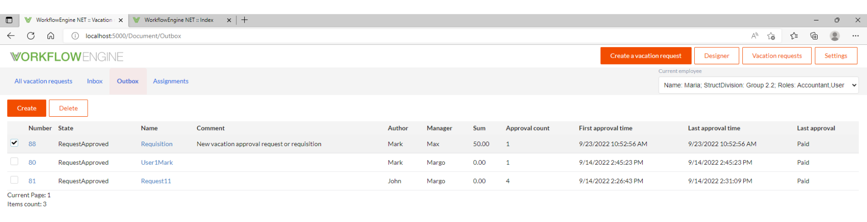This screenshot has height=222, width=867.
Task: Click the WorkflowEngine logo
Action: 67,57
